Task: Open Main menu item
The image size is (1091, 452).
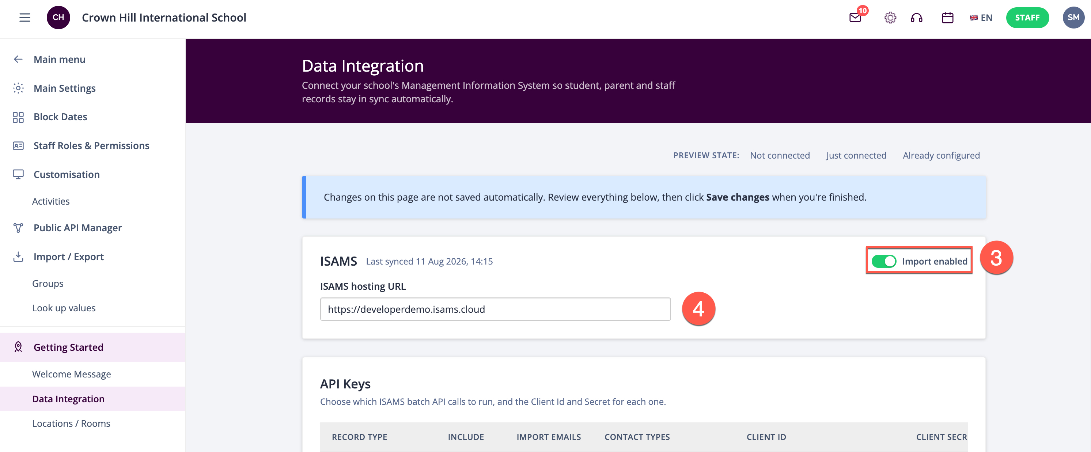Action: pos(59,59)
